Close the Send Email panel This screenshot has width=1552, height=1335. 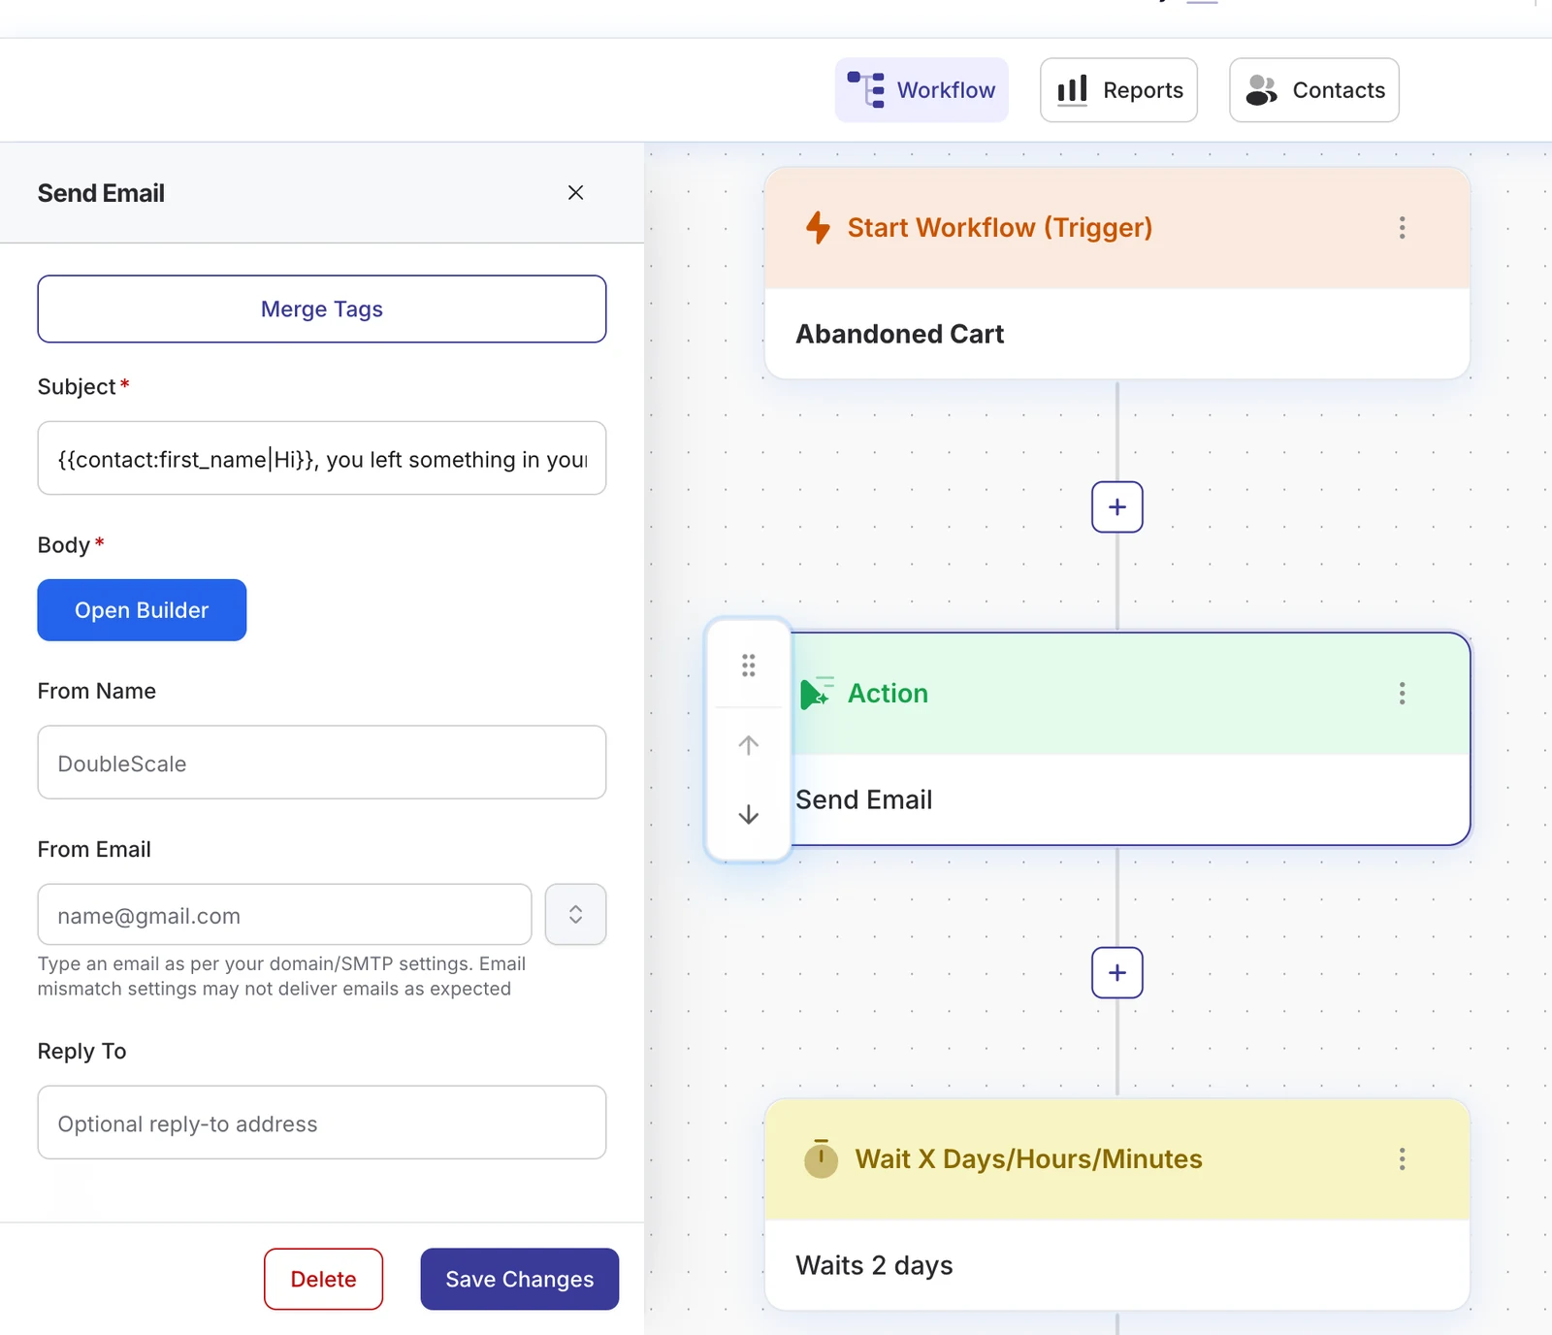575,193
